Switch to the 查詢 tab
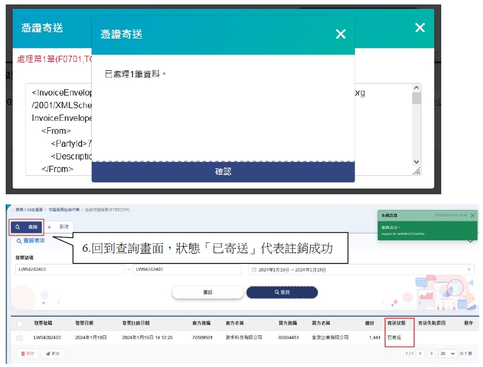Screen dimensions: 483x367 pos(27,227)
